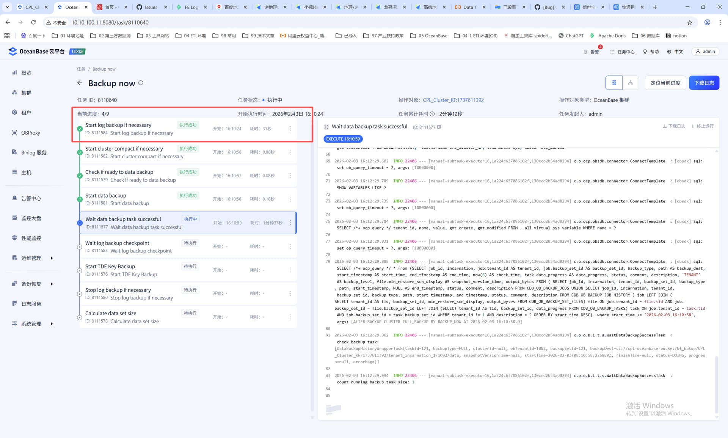728x438 pixels.
Task: Switch to the tree graph view toggle
Action: [x=630, y=83]
